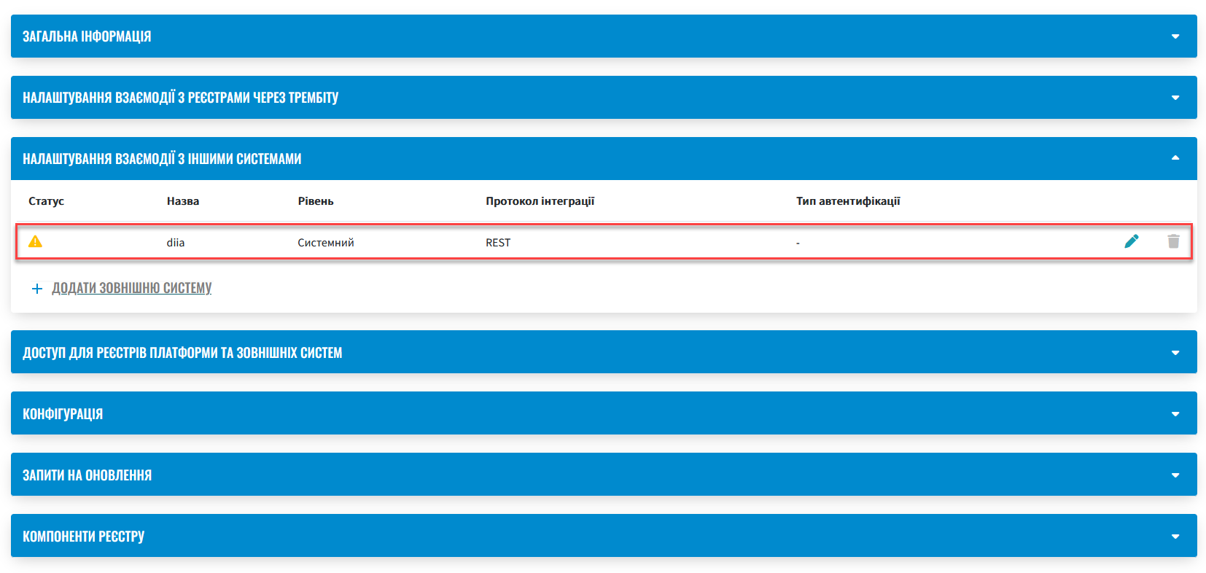Collapse the arrow on other systems section

point(1175,158)
